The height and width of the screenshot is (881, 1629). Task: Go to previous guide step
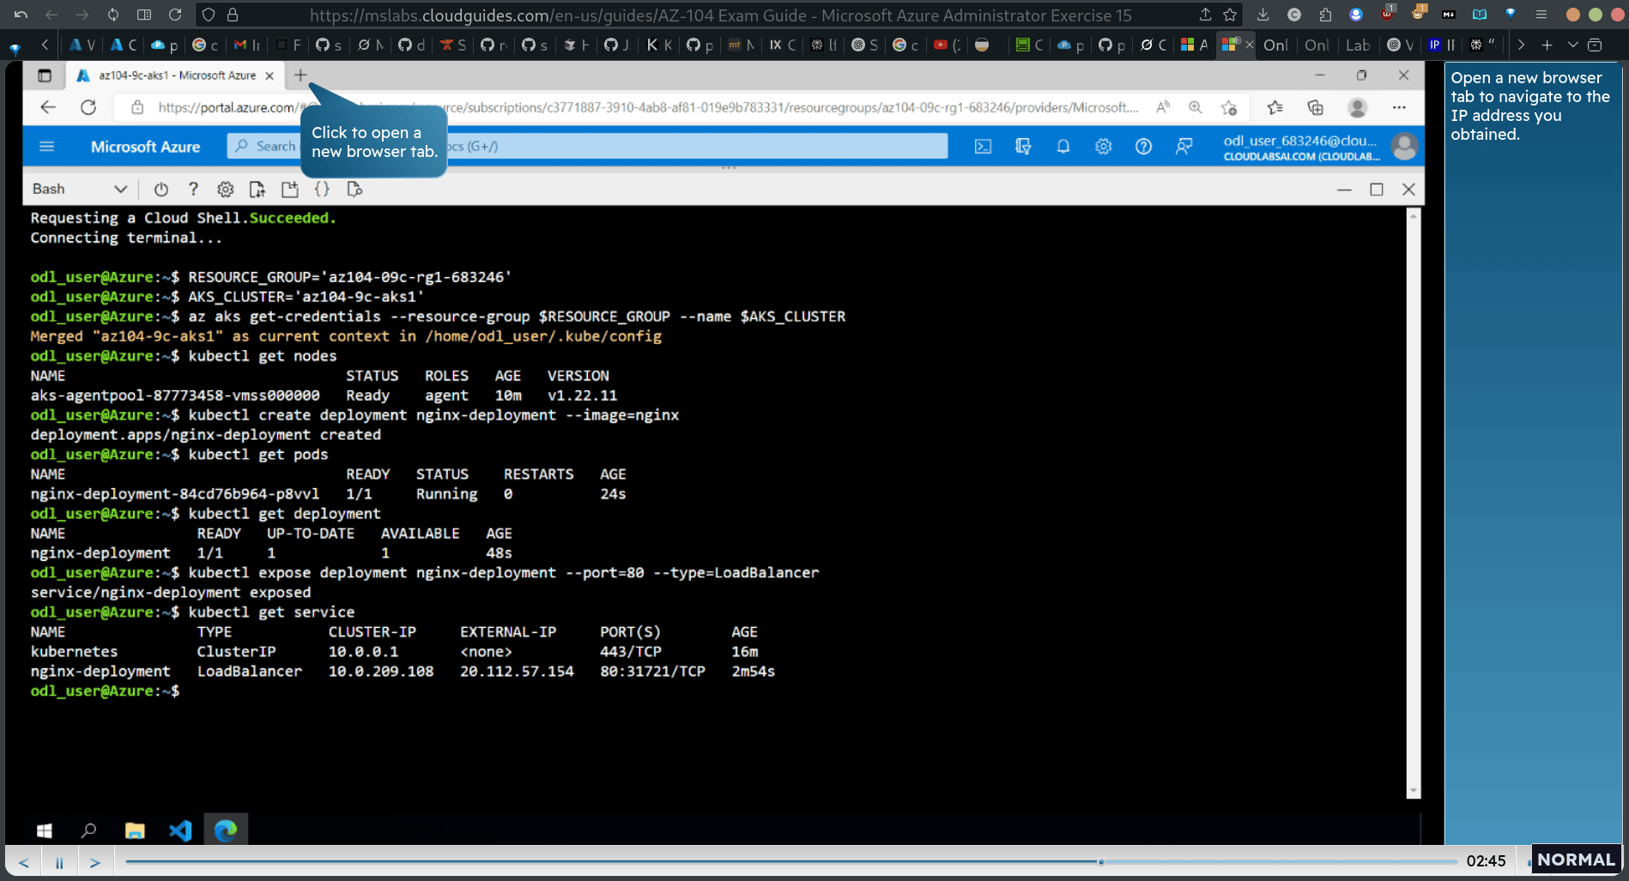tap(23, 862)
